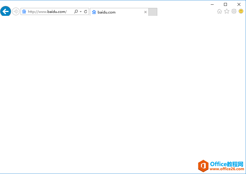246x174 pixels.
Task: Click the smiley feedback icon
Action: (x=241, y=11)
